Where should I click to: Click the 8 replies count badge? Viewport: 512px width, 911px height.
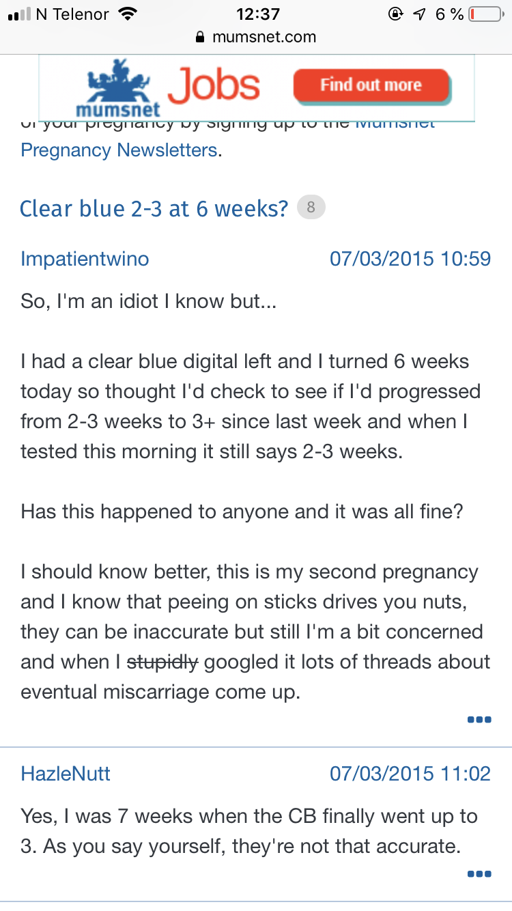pyautogui.click(x=311, y=208)
